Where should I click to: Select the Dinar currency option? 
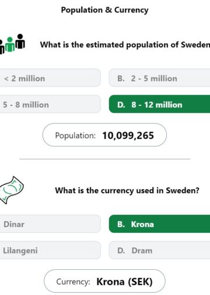click(50, 224)
